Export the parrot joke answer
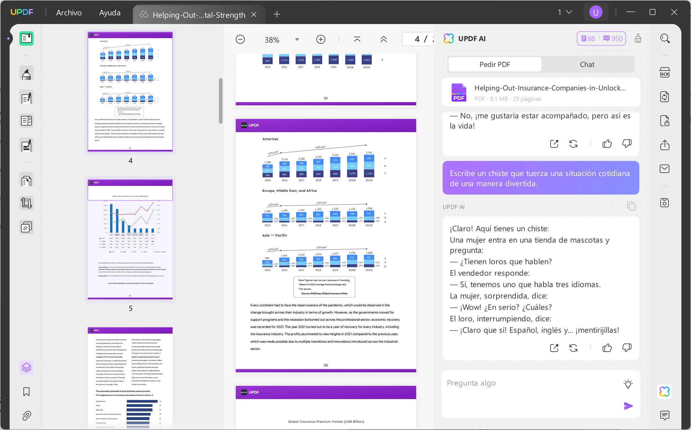 point(554,348)
